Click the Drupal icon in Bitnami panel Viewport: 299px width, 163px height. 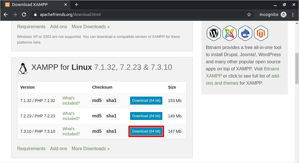click(245, 33)
